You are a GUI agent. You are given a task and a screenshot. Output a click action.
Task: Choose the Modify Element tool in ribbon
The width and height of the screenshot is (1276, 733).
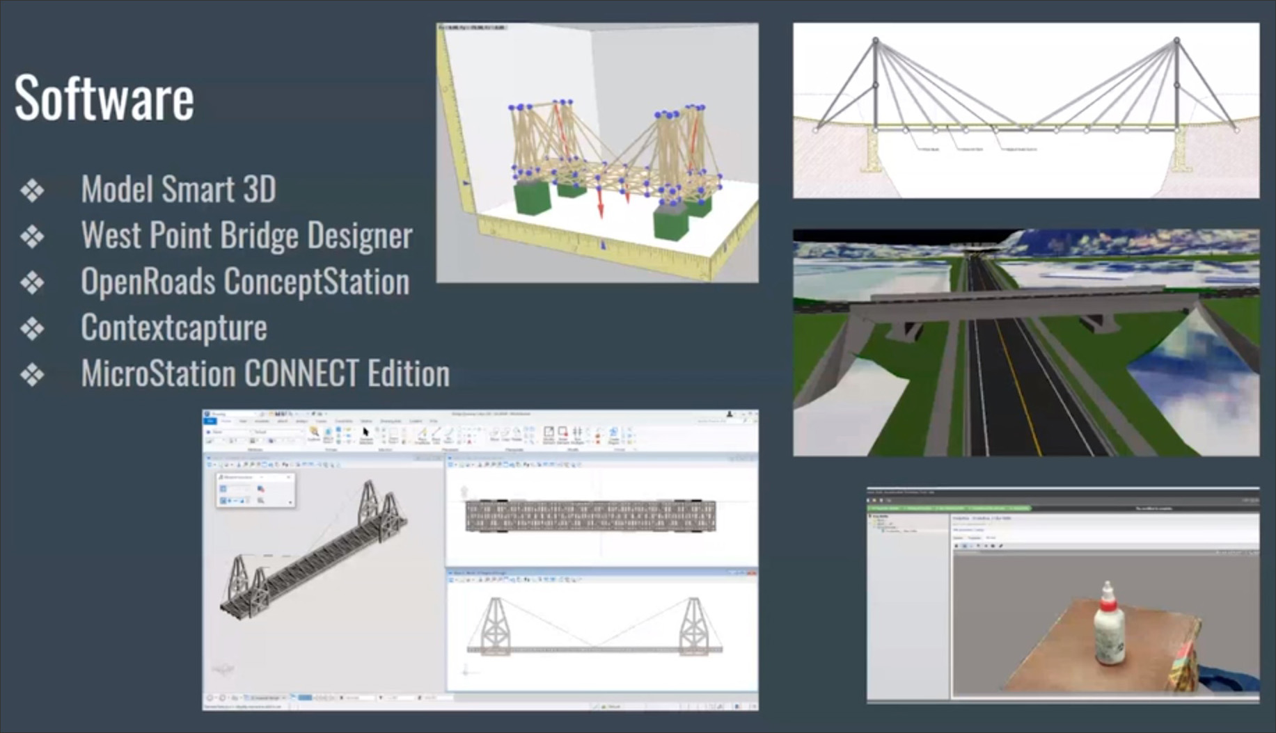click(x=549, y=435)
